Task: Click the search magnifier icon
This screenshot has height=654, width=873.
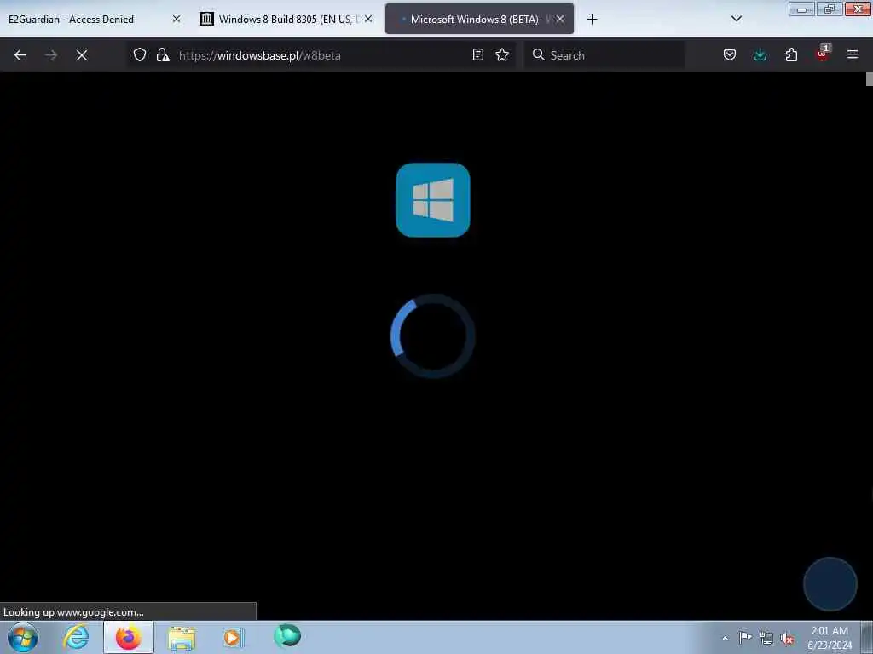Action: click(x=539, y=54)
